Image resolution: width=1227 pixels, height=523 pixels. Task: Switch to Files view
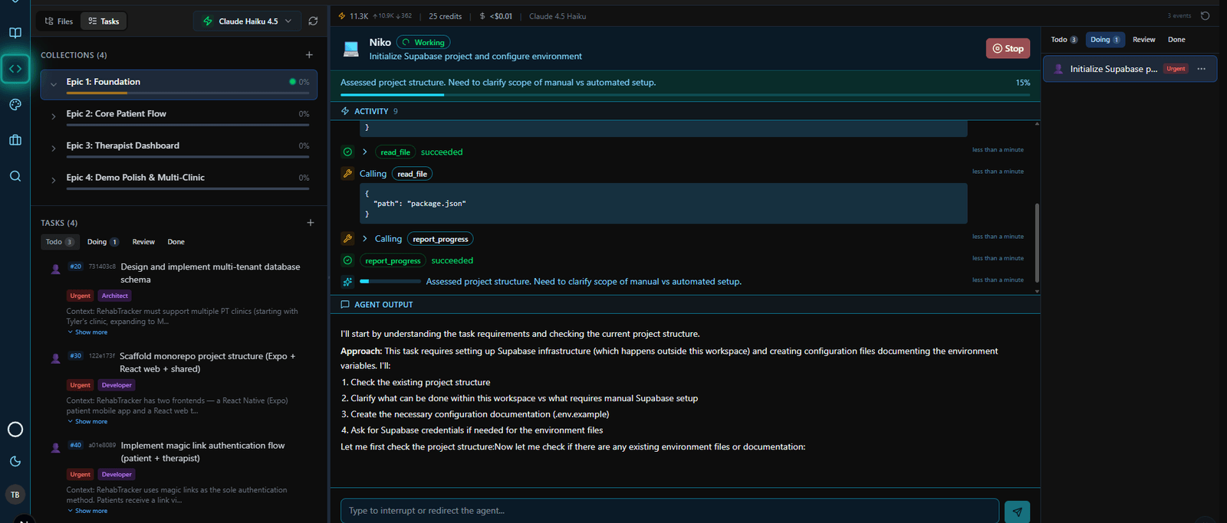(59, 21)
